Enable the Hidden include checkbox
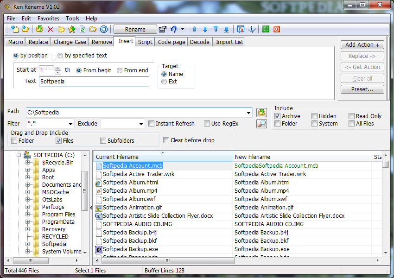Image resolution: width=394 pixels, height=278 pixels. [x=314, y=116]
